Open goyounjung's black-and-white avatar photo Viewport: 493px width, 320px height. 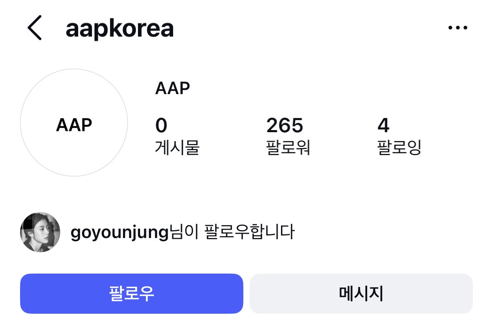click(40, 232)
